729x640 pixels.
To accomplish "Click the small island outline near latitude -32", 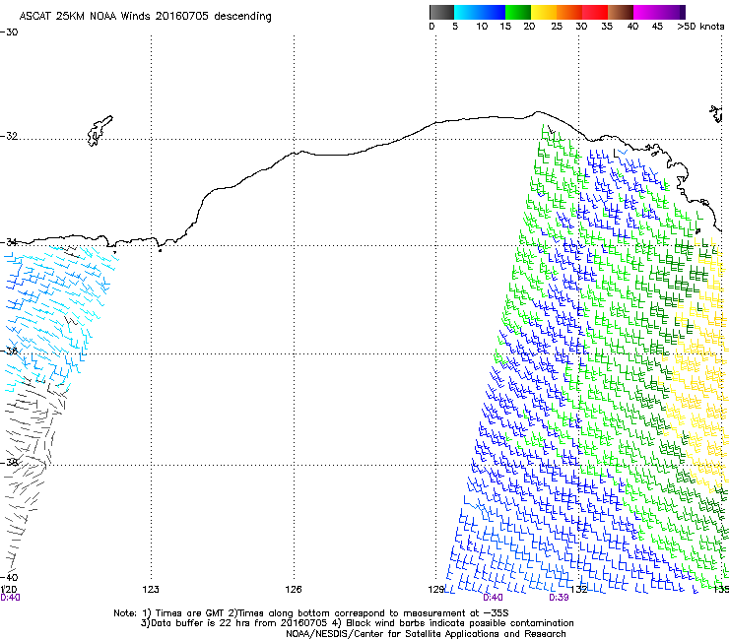I will point(99,131).
